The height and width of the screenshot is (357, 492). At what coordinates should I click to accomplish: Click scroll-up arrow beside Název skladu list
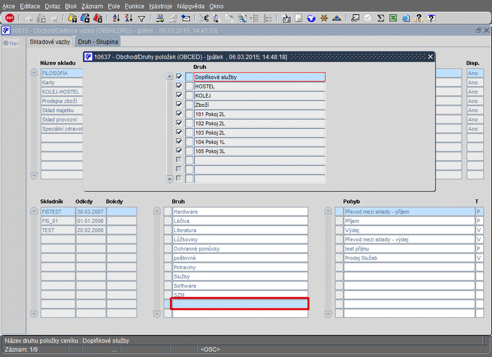34,73
